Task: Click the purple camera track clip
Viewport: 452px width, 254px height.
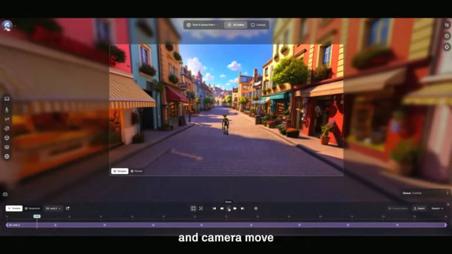Action: pyautogui.click(x=226, y=225)
